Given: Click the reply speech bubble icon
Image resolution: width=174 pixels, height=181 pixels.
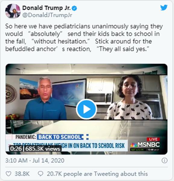Looking at the screenshot, I should pyautogui.click(x=40, y=174).
